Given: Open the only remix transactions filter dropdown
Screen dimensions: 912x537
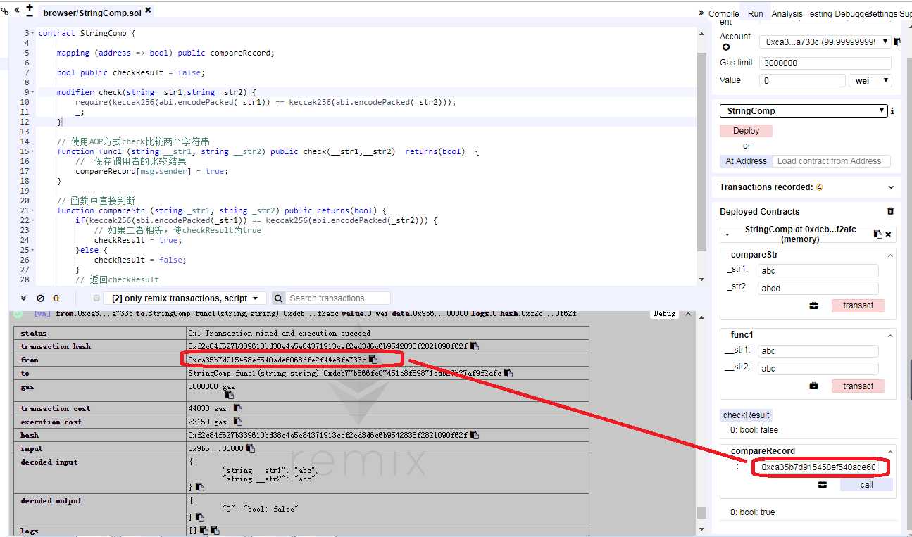Looking at the screenshot, I should point(185,298).
